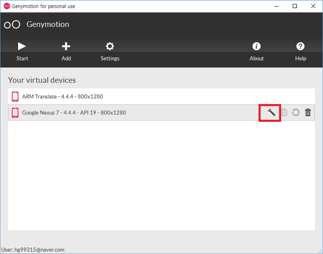Open Google Nexus 7 wrench configuration icon
The height and width of the screenshot is (254, 323).
tap(272, 113)
